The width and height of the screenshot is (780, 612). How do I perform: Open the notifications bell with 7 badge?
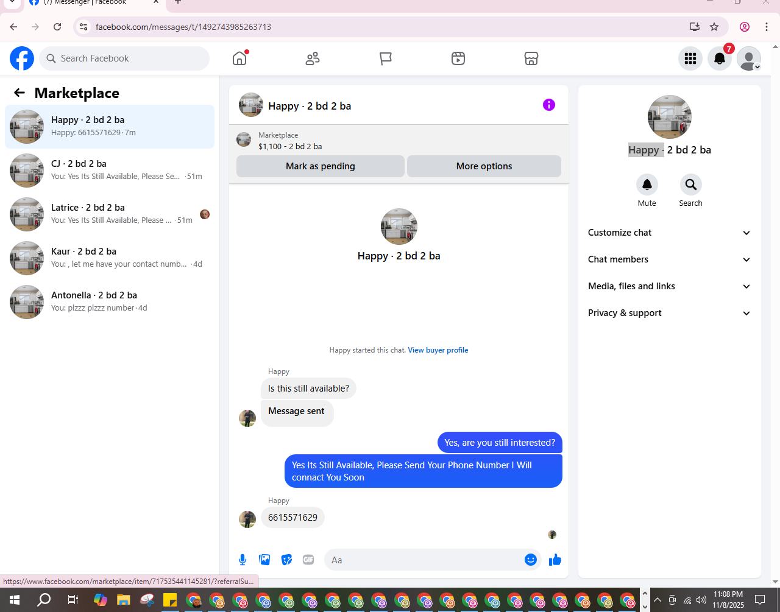tap(720, 58)
